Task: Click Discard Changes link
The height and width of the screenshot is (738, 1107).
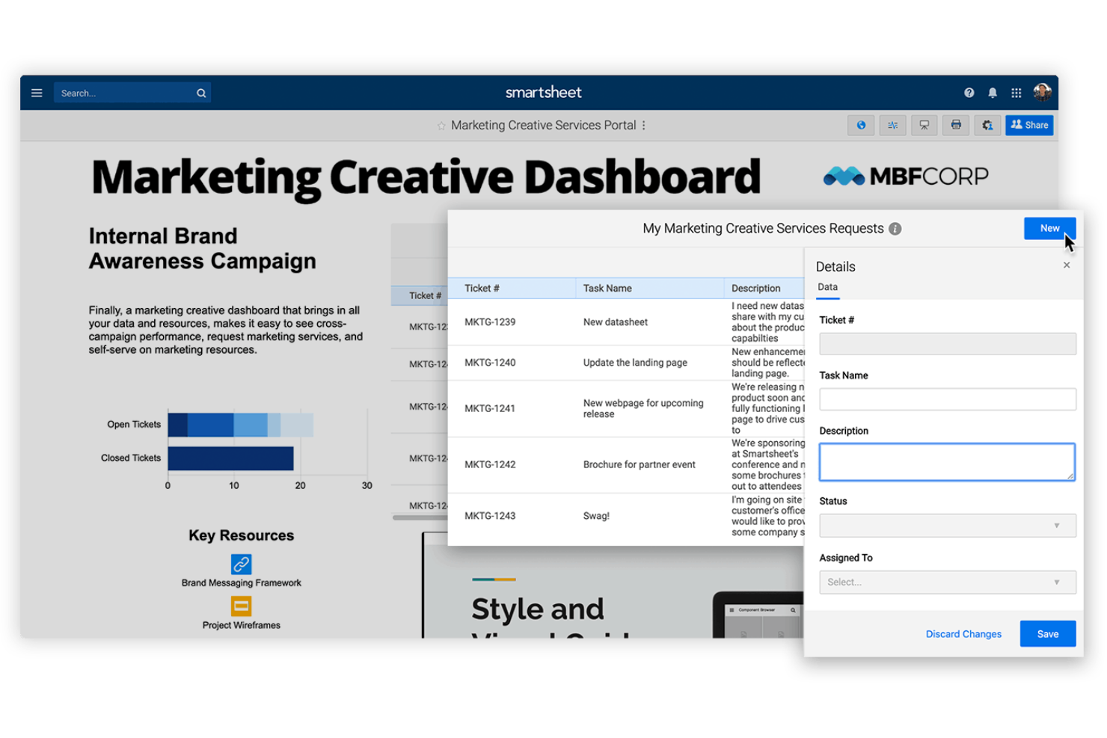Action: click(x=963, y=634)
